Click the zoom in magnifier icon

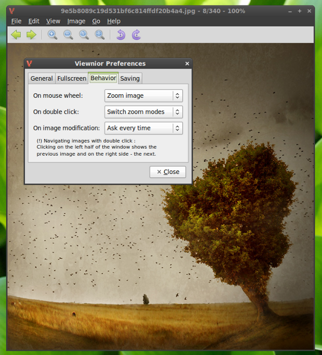[52, 35]
